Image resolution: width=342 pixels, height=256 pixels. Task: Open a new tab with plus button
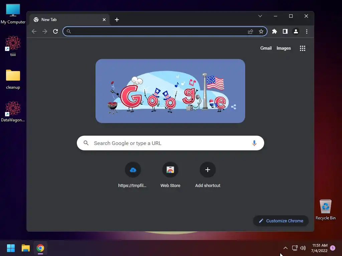(117, 20)
